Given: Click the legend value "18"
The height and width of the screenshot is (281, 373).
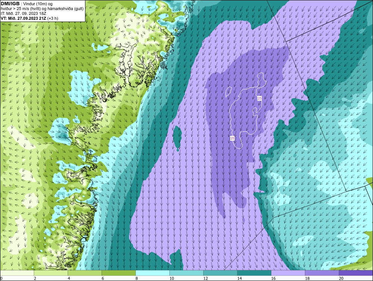Looking at the screenshot, I should click(x=307, y=278).
